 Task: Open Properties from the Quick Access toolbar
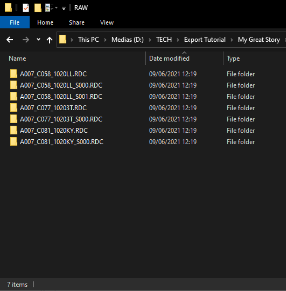click(25, 8)
